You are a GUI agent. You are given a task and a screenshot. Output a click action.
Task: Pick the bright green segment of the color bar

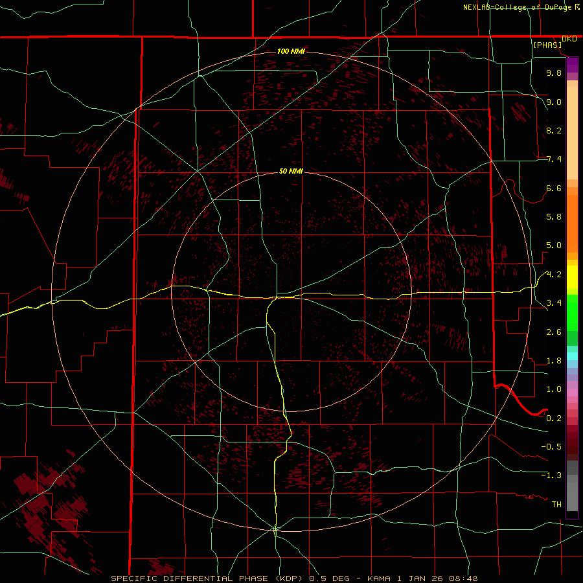tap(572, 312)
